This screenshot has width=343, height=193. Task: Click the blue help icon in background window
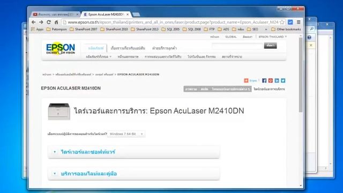(x=309, y=37)
